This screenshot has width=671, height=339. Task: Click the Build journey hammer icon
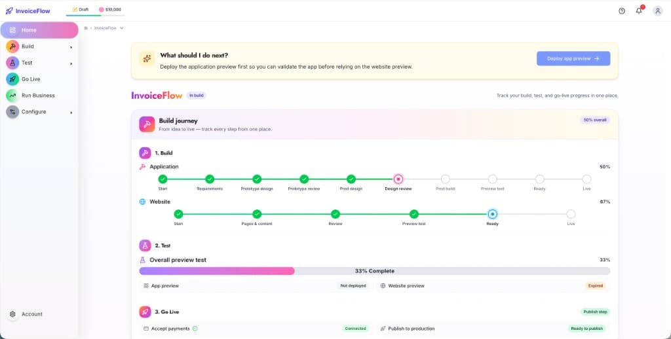tap(147, 124)
